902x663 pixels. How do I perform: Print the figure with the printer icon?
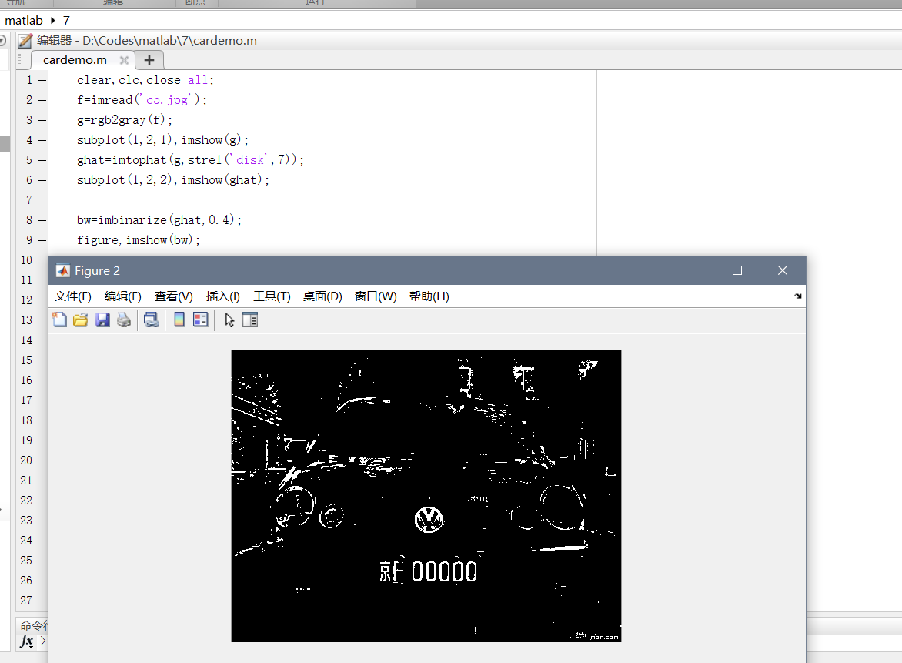[124, 320]
